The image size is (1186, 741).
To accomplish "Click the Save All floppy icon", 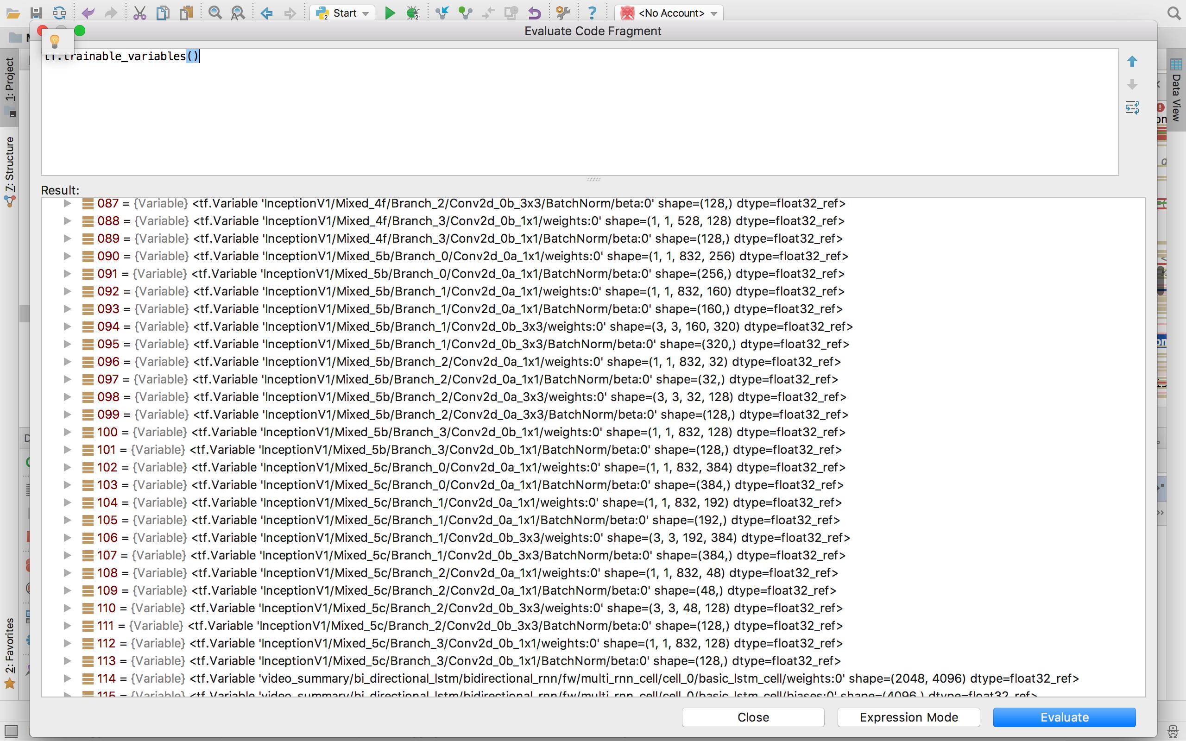I will (x=36, y=13).
